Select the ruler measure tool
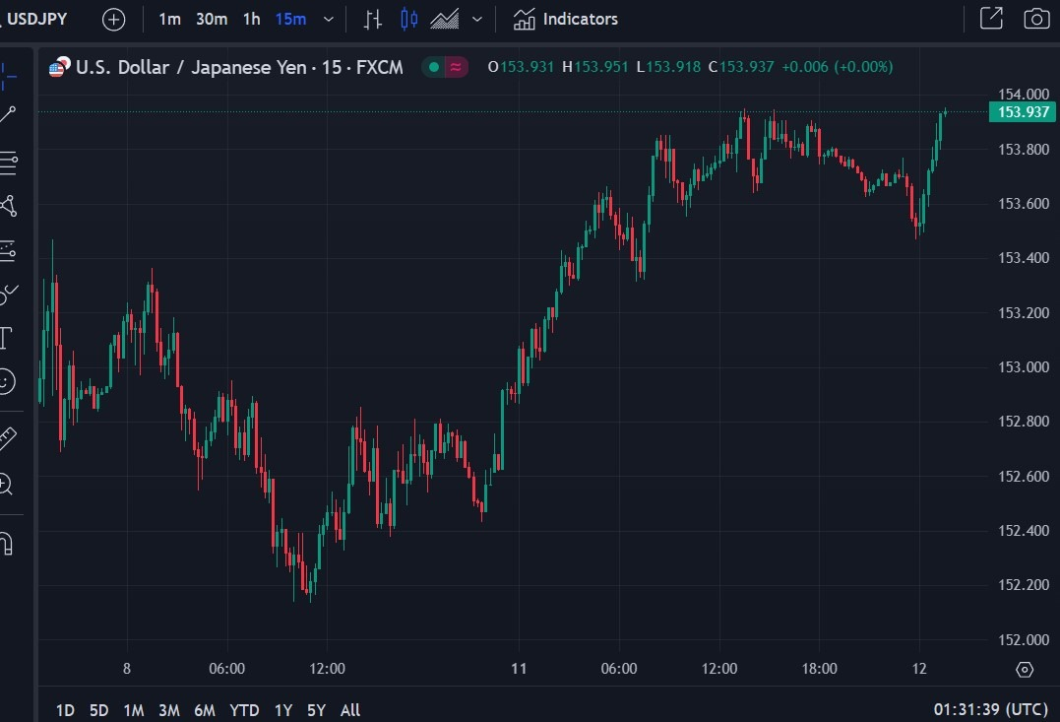The image size is (1060, 722). (8, 439)
